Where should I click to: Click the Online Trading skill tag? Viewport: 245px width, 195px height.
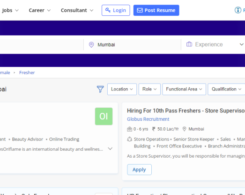64,139
